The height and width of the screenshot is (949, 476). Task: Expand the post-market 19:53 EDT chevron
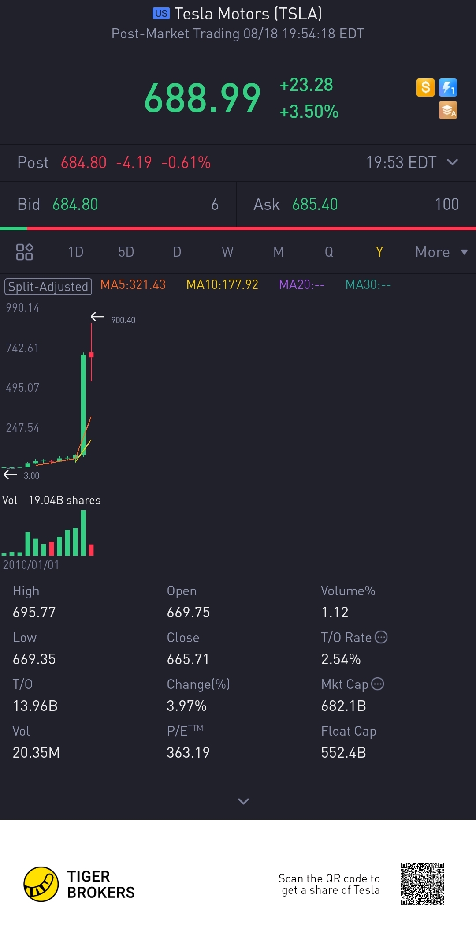452,162
